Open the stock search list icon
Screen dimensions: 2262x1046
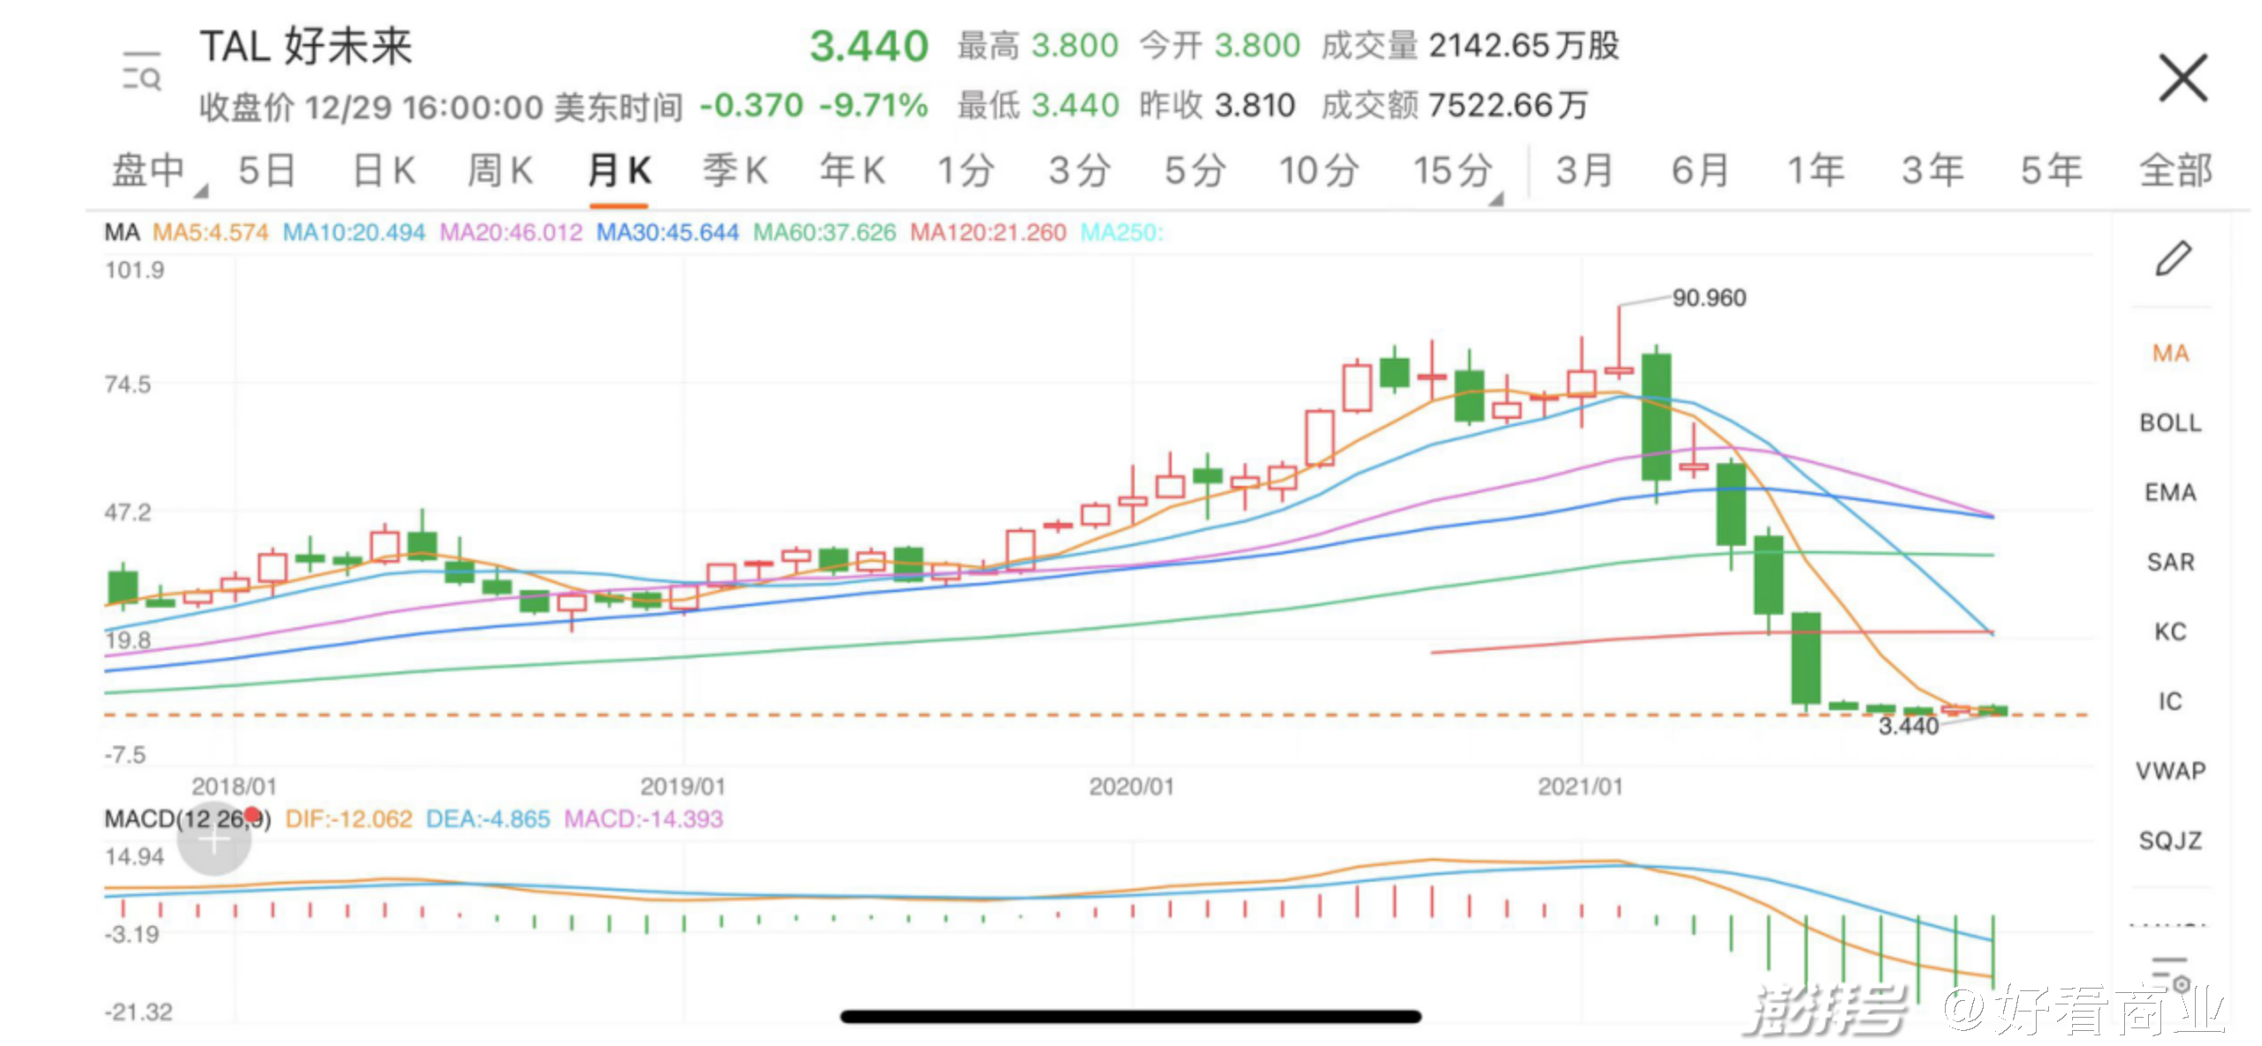(x=141, y=71)
